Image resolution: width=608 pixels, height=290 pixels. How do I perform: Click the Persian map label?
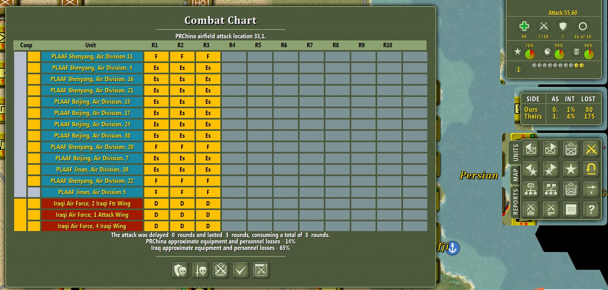click(479, 175)
